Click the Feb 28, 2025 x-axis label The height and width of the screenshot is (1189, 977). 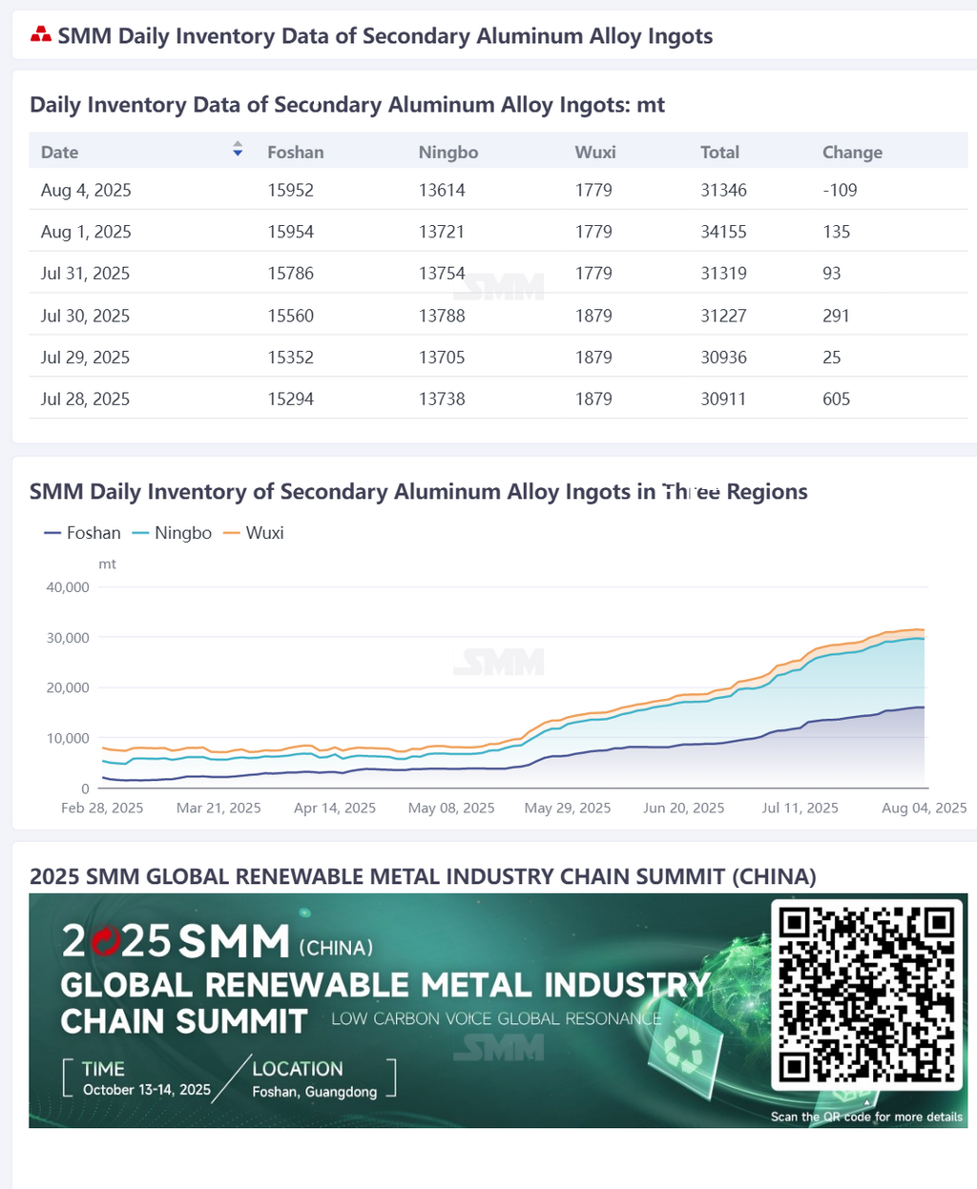click(x=102, y=808)
